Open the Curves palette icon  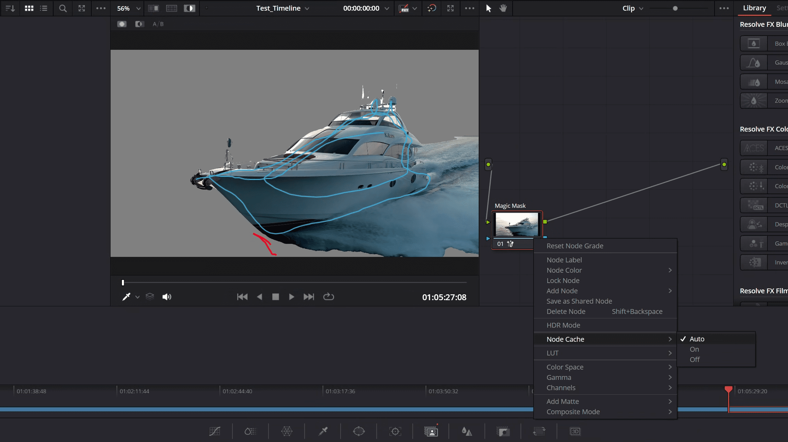click(x=215, y=431)
